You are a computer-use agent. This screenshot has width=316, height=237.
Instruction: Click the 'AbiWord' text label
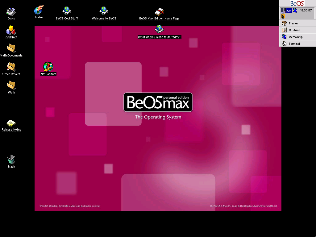tap(11, 37)
